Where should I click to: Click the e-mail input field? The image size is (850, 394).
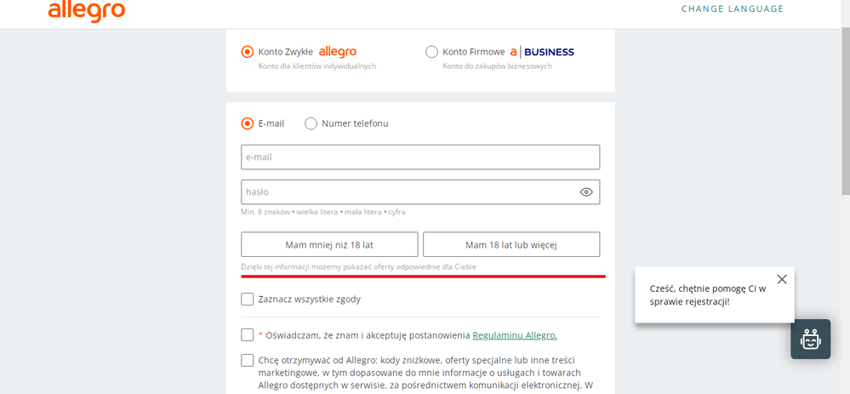[420, 157]
